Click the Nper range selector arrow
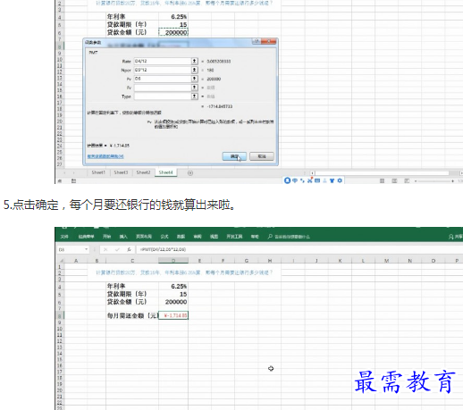 (194, 70)
